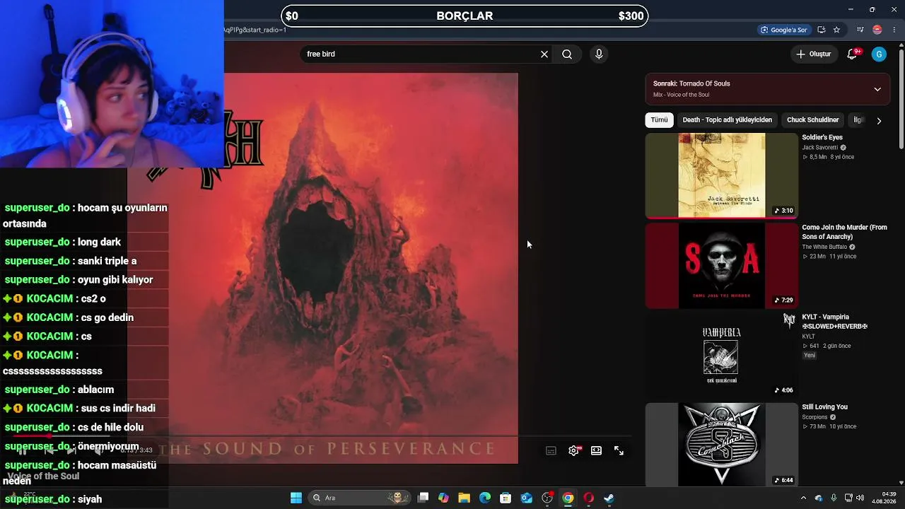Image resolution: width=905 pixels, height=509 pixels.
Task: Open the Chrome profile avatar
Action: coord(877,30)
